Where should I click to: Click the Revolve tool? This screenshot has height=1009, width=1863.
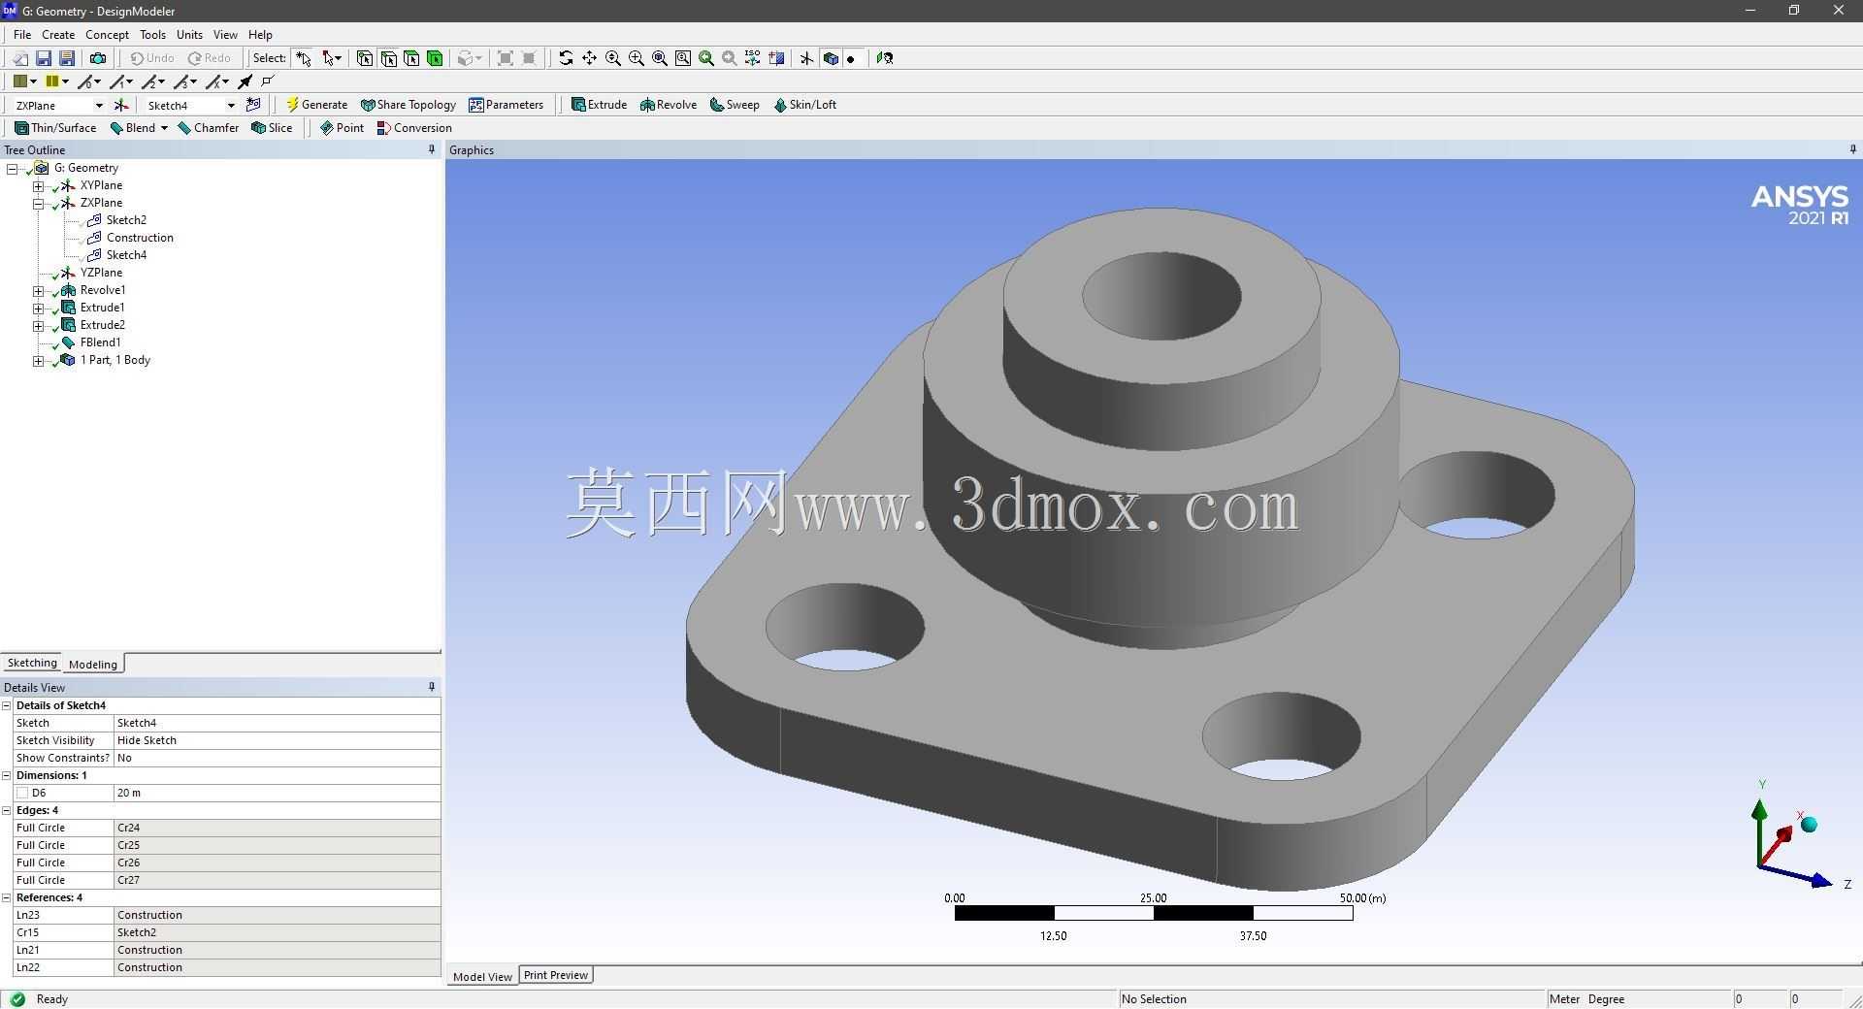point(668,105)
